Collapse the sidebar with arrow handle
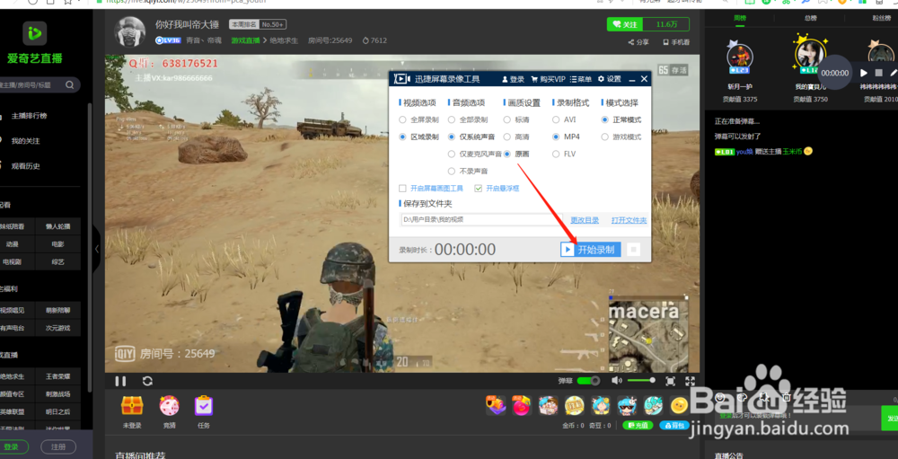This screenshot has width=898, height=459. [x=97, y=249]
